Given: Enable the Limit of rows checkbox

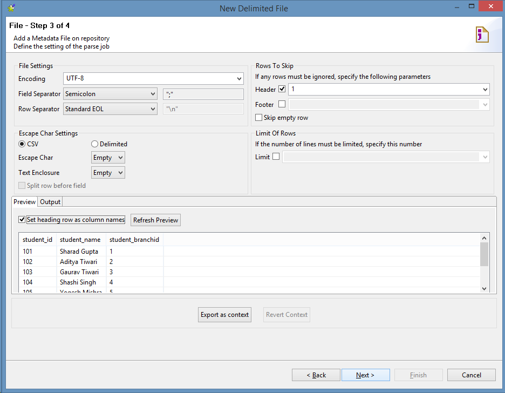Looking at the screenshot, I should click(278, 157).
